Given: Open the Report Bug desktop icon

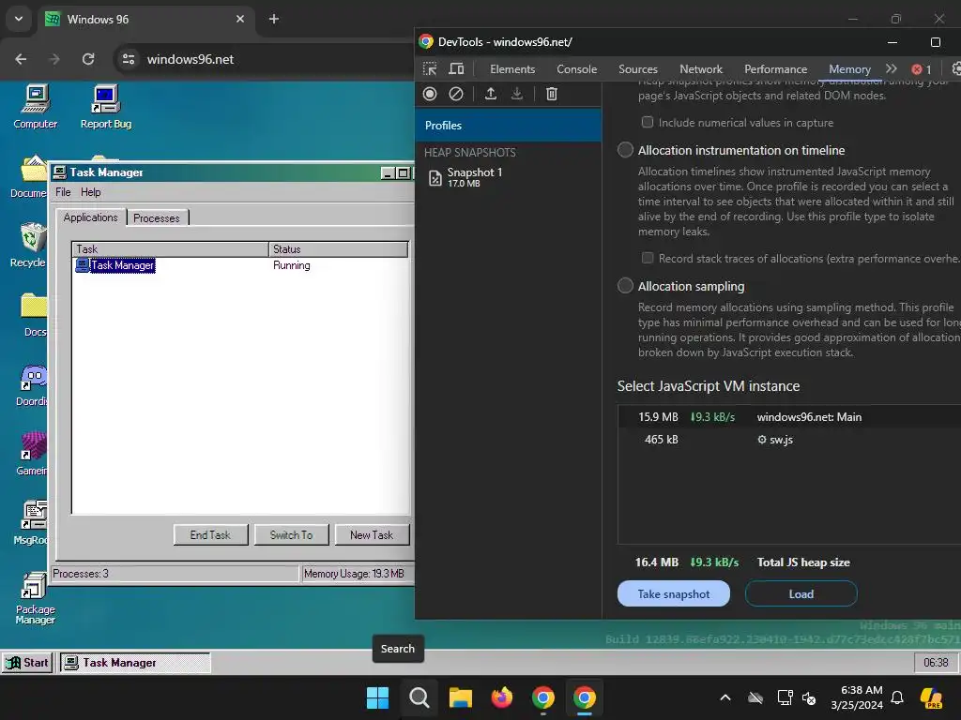Looking at the screenshot, I should pyautogui.click(x=105, y=107).
